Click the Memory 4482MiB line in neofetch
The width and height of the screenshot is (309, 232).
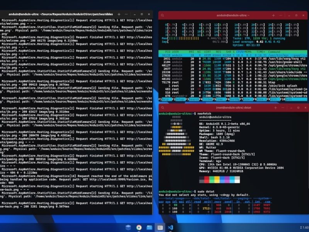point(221,171)
